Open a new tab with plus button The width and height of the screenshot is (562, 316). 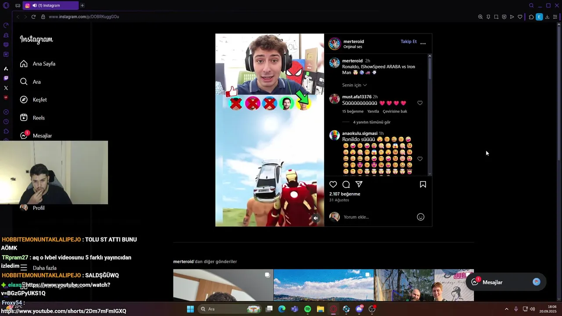click(x=82, y=5)
